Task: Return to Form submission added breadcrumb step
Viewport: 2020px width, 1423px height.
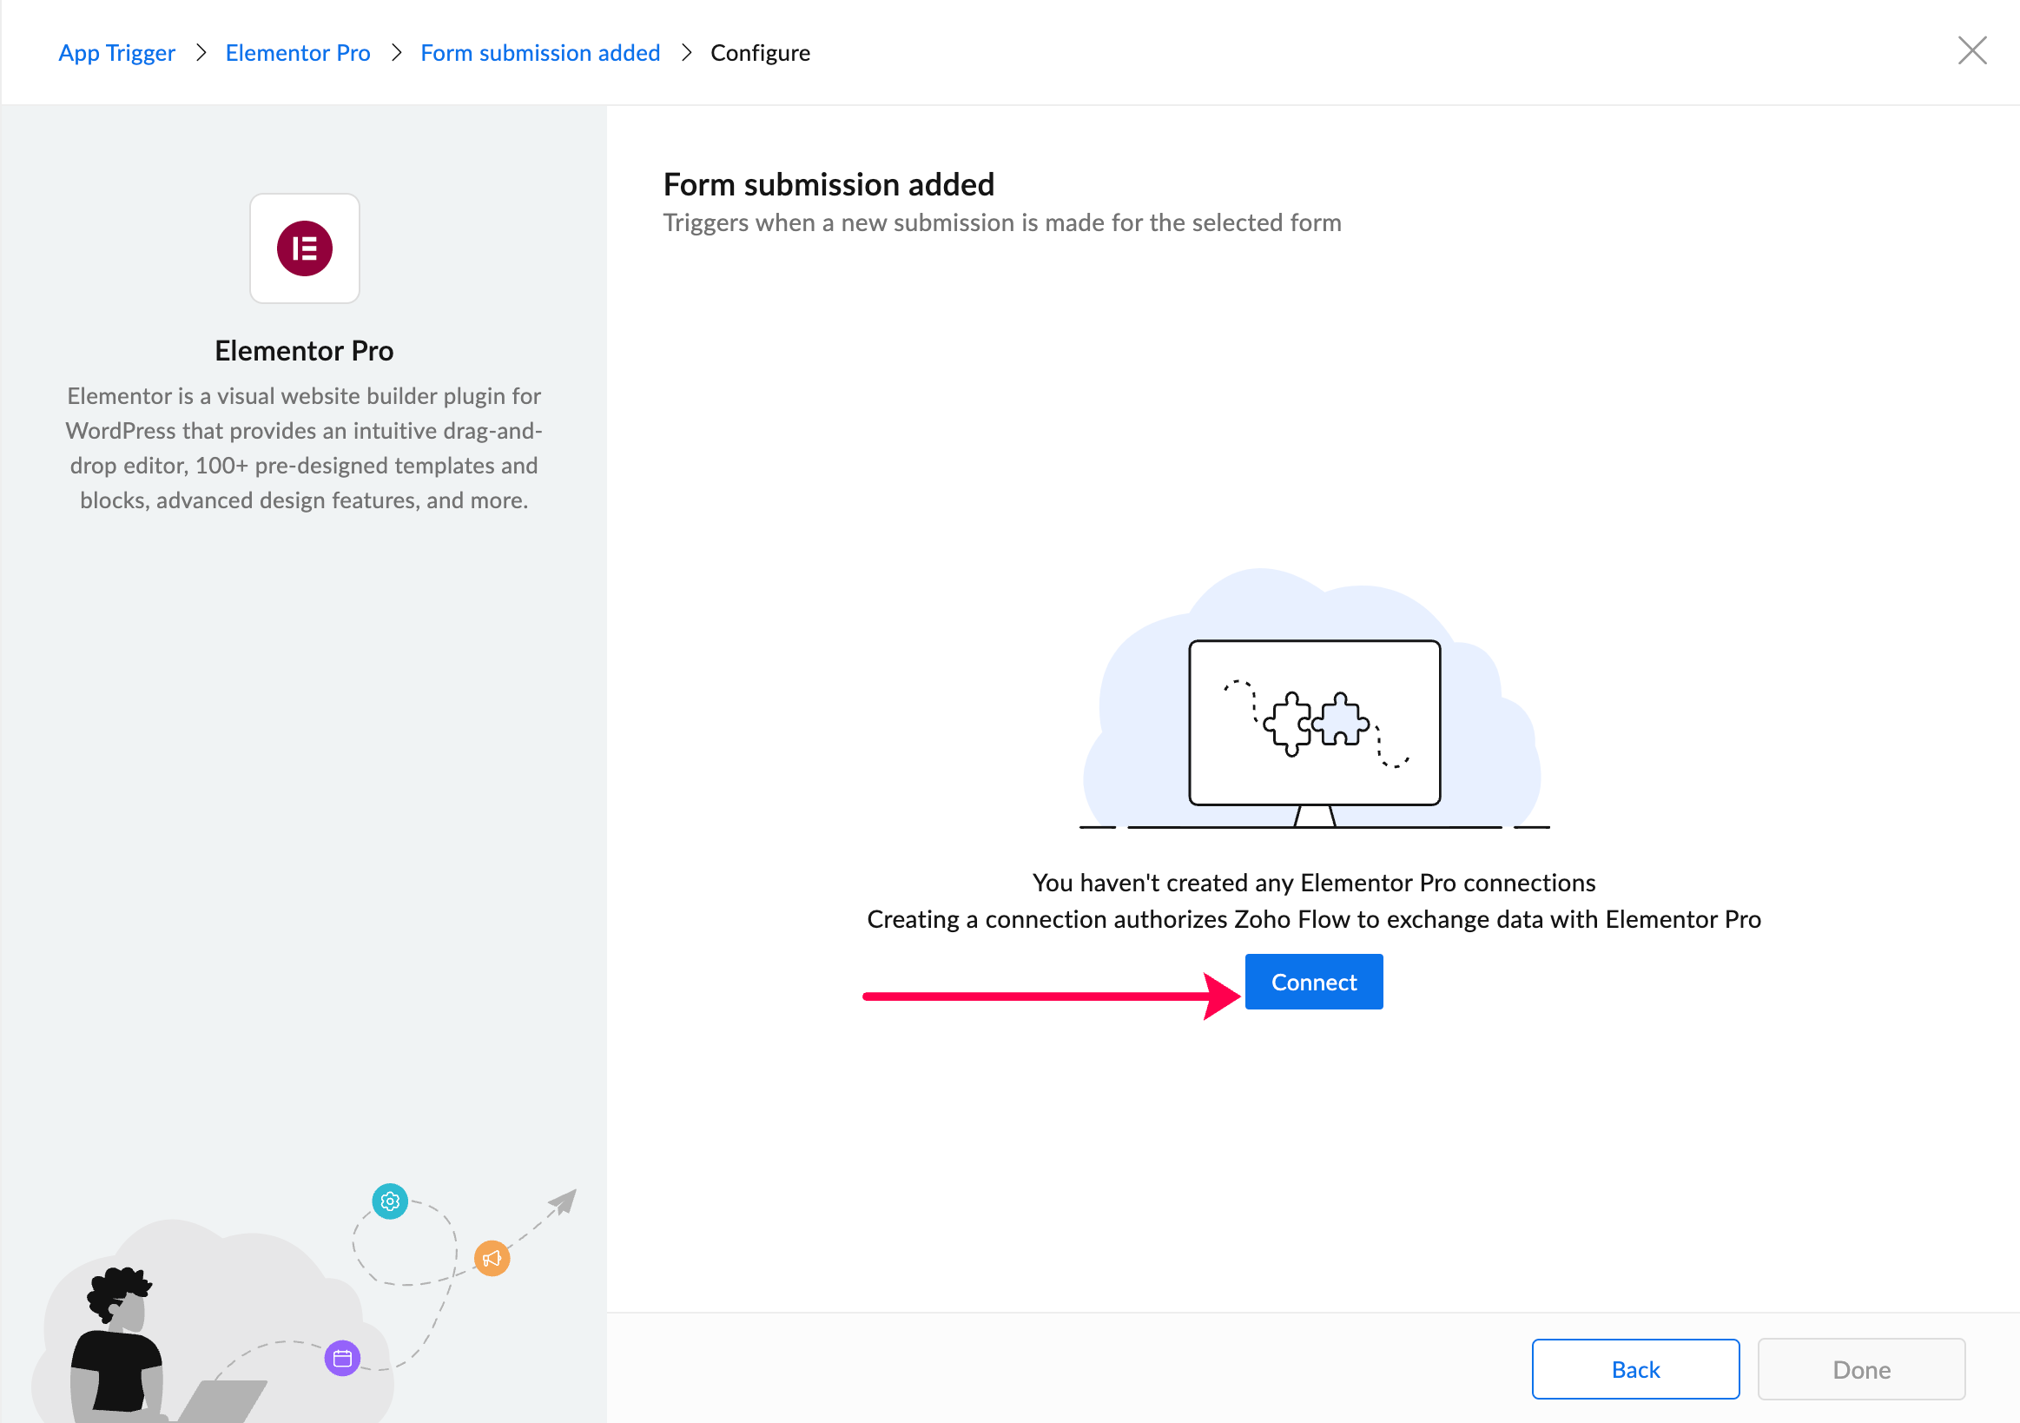Action: [x=540, y=53]
